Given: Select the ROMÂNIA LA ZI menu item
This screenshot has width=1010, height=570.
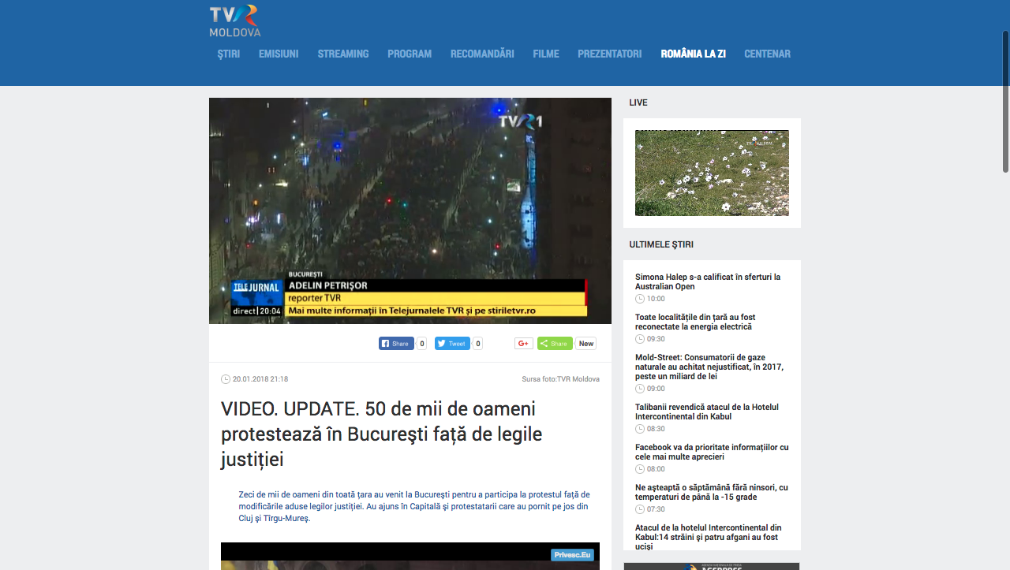Looking at the screenshot, I should (694, 54).
